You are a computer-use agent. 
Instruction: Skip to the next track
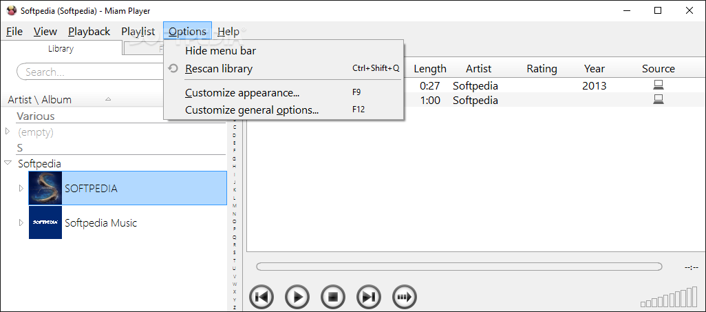pos(369,297)
